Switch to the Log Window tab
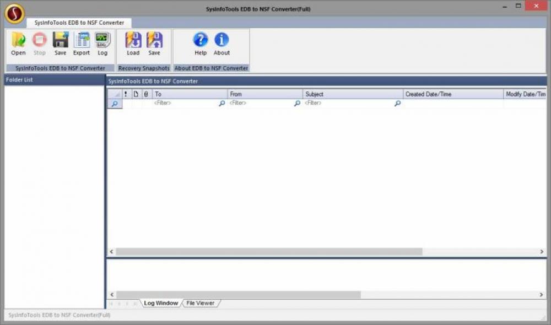This screenshot has height=325, width=551. (x=160, y=303)
